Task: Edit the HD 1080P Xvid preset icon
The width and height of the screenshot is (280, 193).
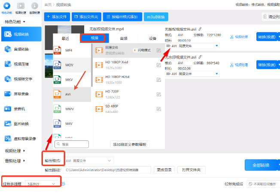Action: [x=159, y=65]
